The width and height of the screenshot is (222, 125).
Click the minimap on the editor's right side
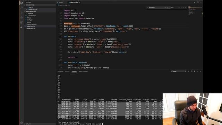coord(195,11)
